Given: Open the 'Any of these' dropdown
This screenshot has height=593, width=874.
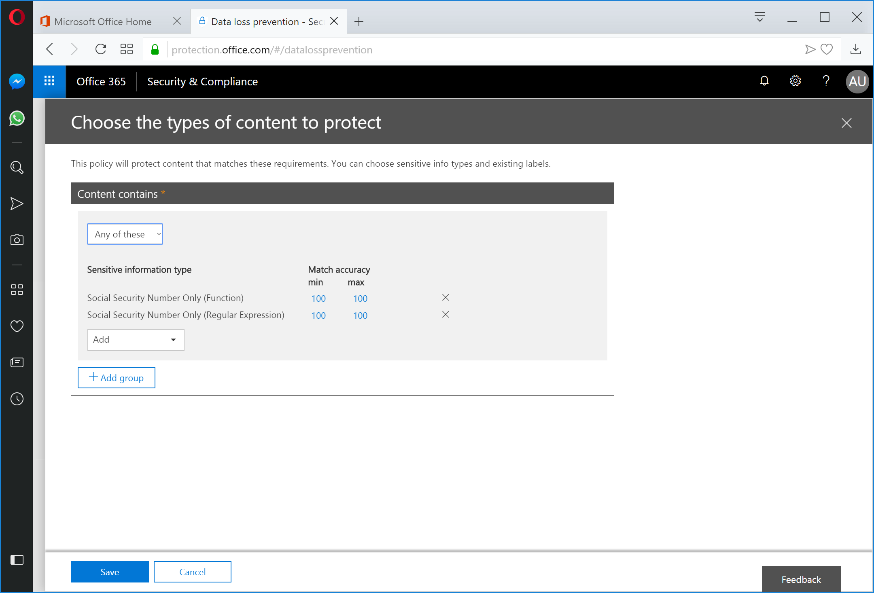Looking at the screenshot, I should click(x=125, y=234).
